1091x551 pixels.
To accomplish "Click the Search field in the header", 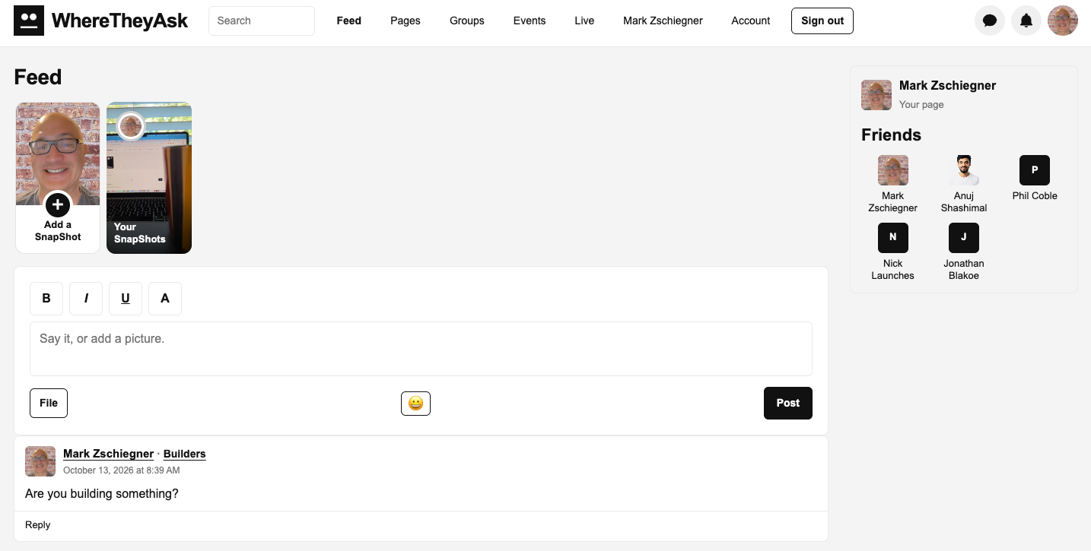I will pyautogui.click(x=262, y=21).
